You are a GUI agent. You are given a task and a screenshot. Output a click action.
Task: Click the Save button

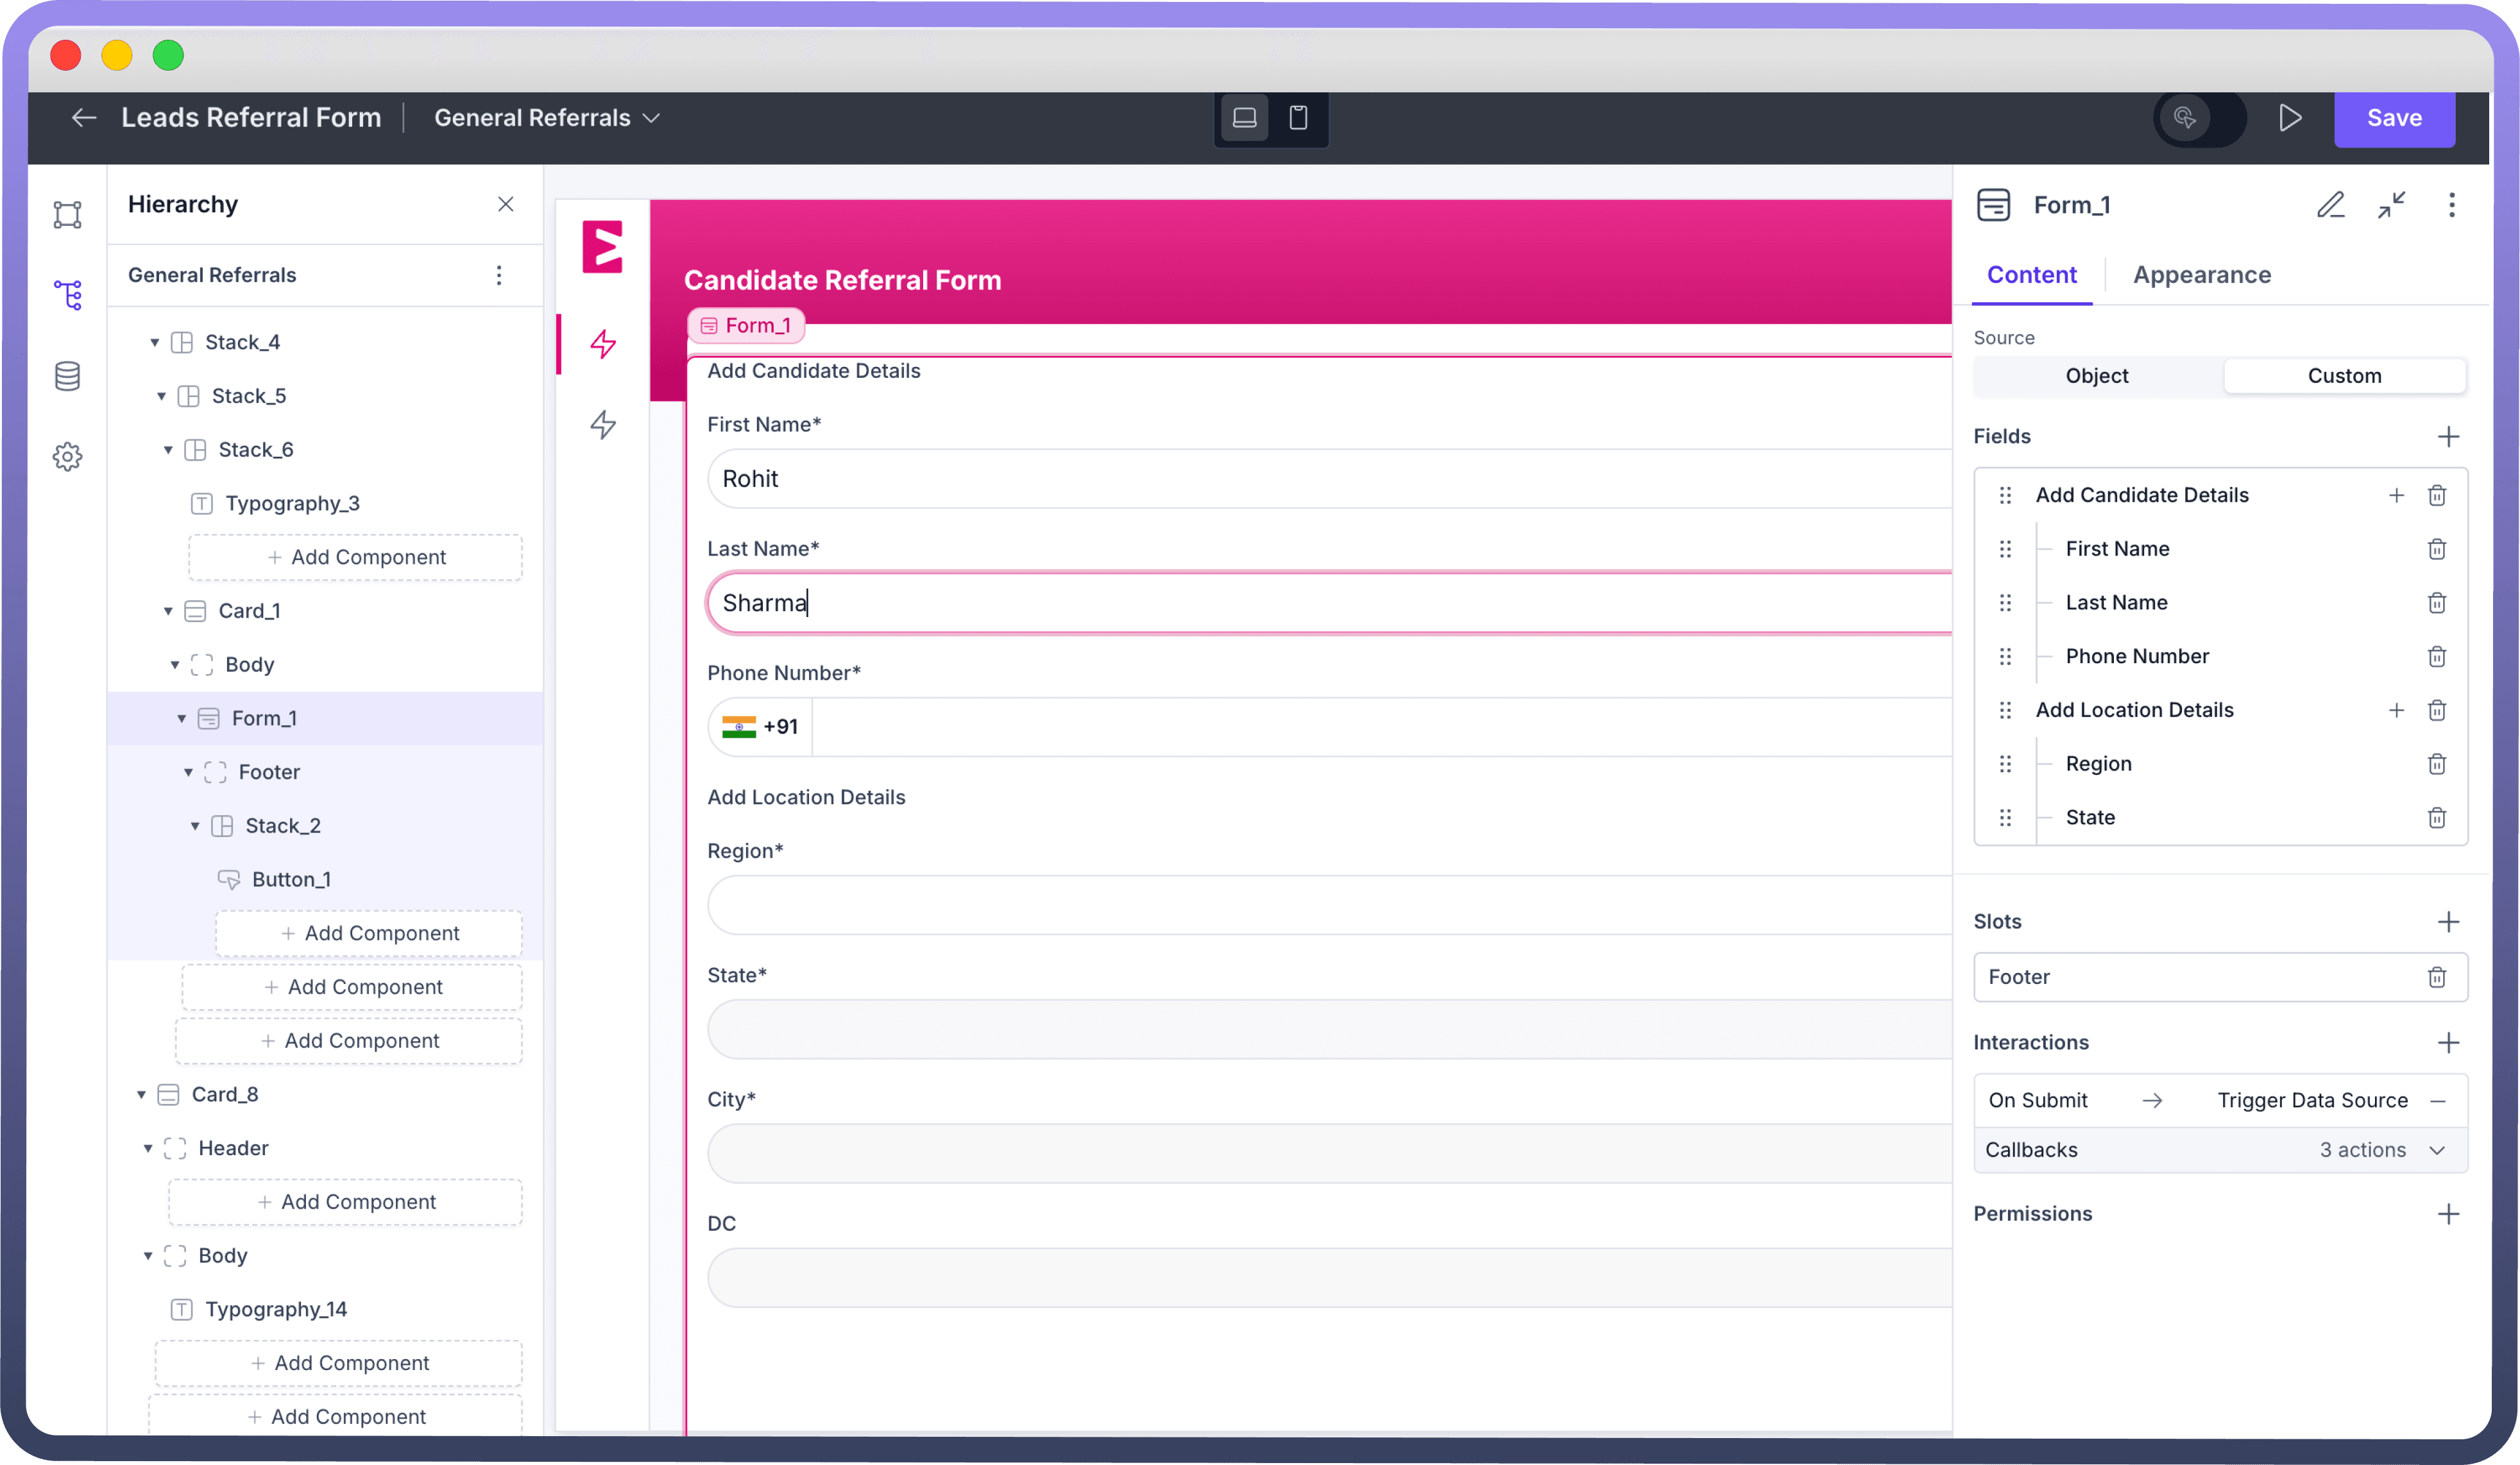pyautogui.click(x=2393, y=118)
